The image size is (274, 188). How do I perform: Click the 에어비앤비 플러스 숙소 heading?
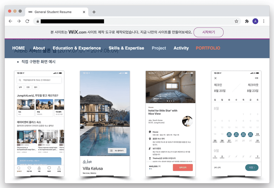coord(29,122)
